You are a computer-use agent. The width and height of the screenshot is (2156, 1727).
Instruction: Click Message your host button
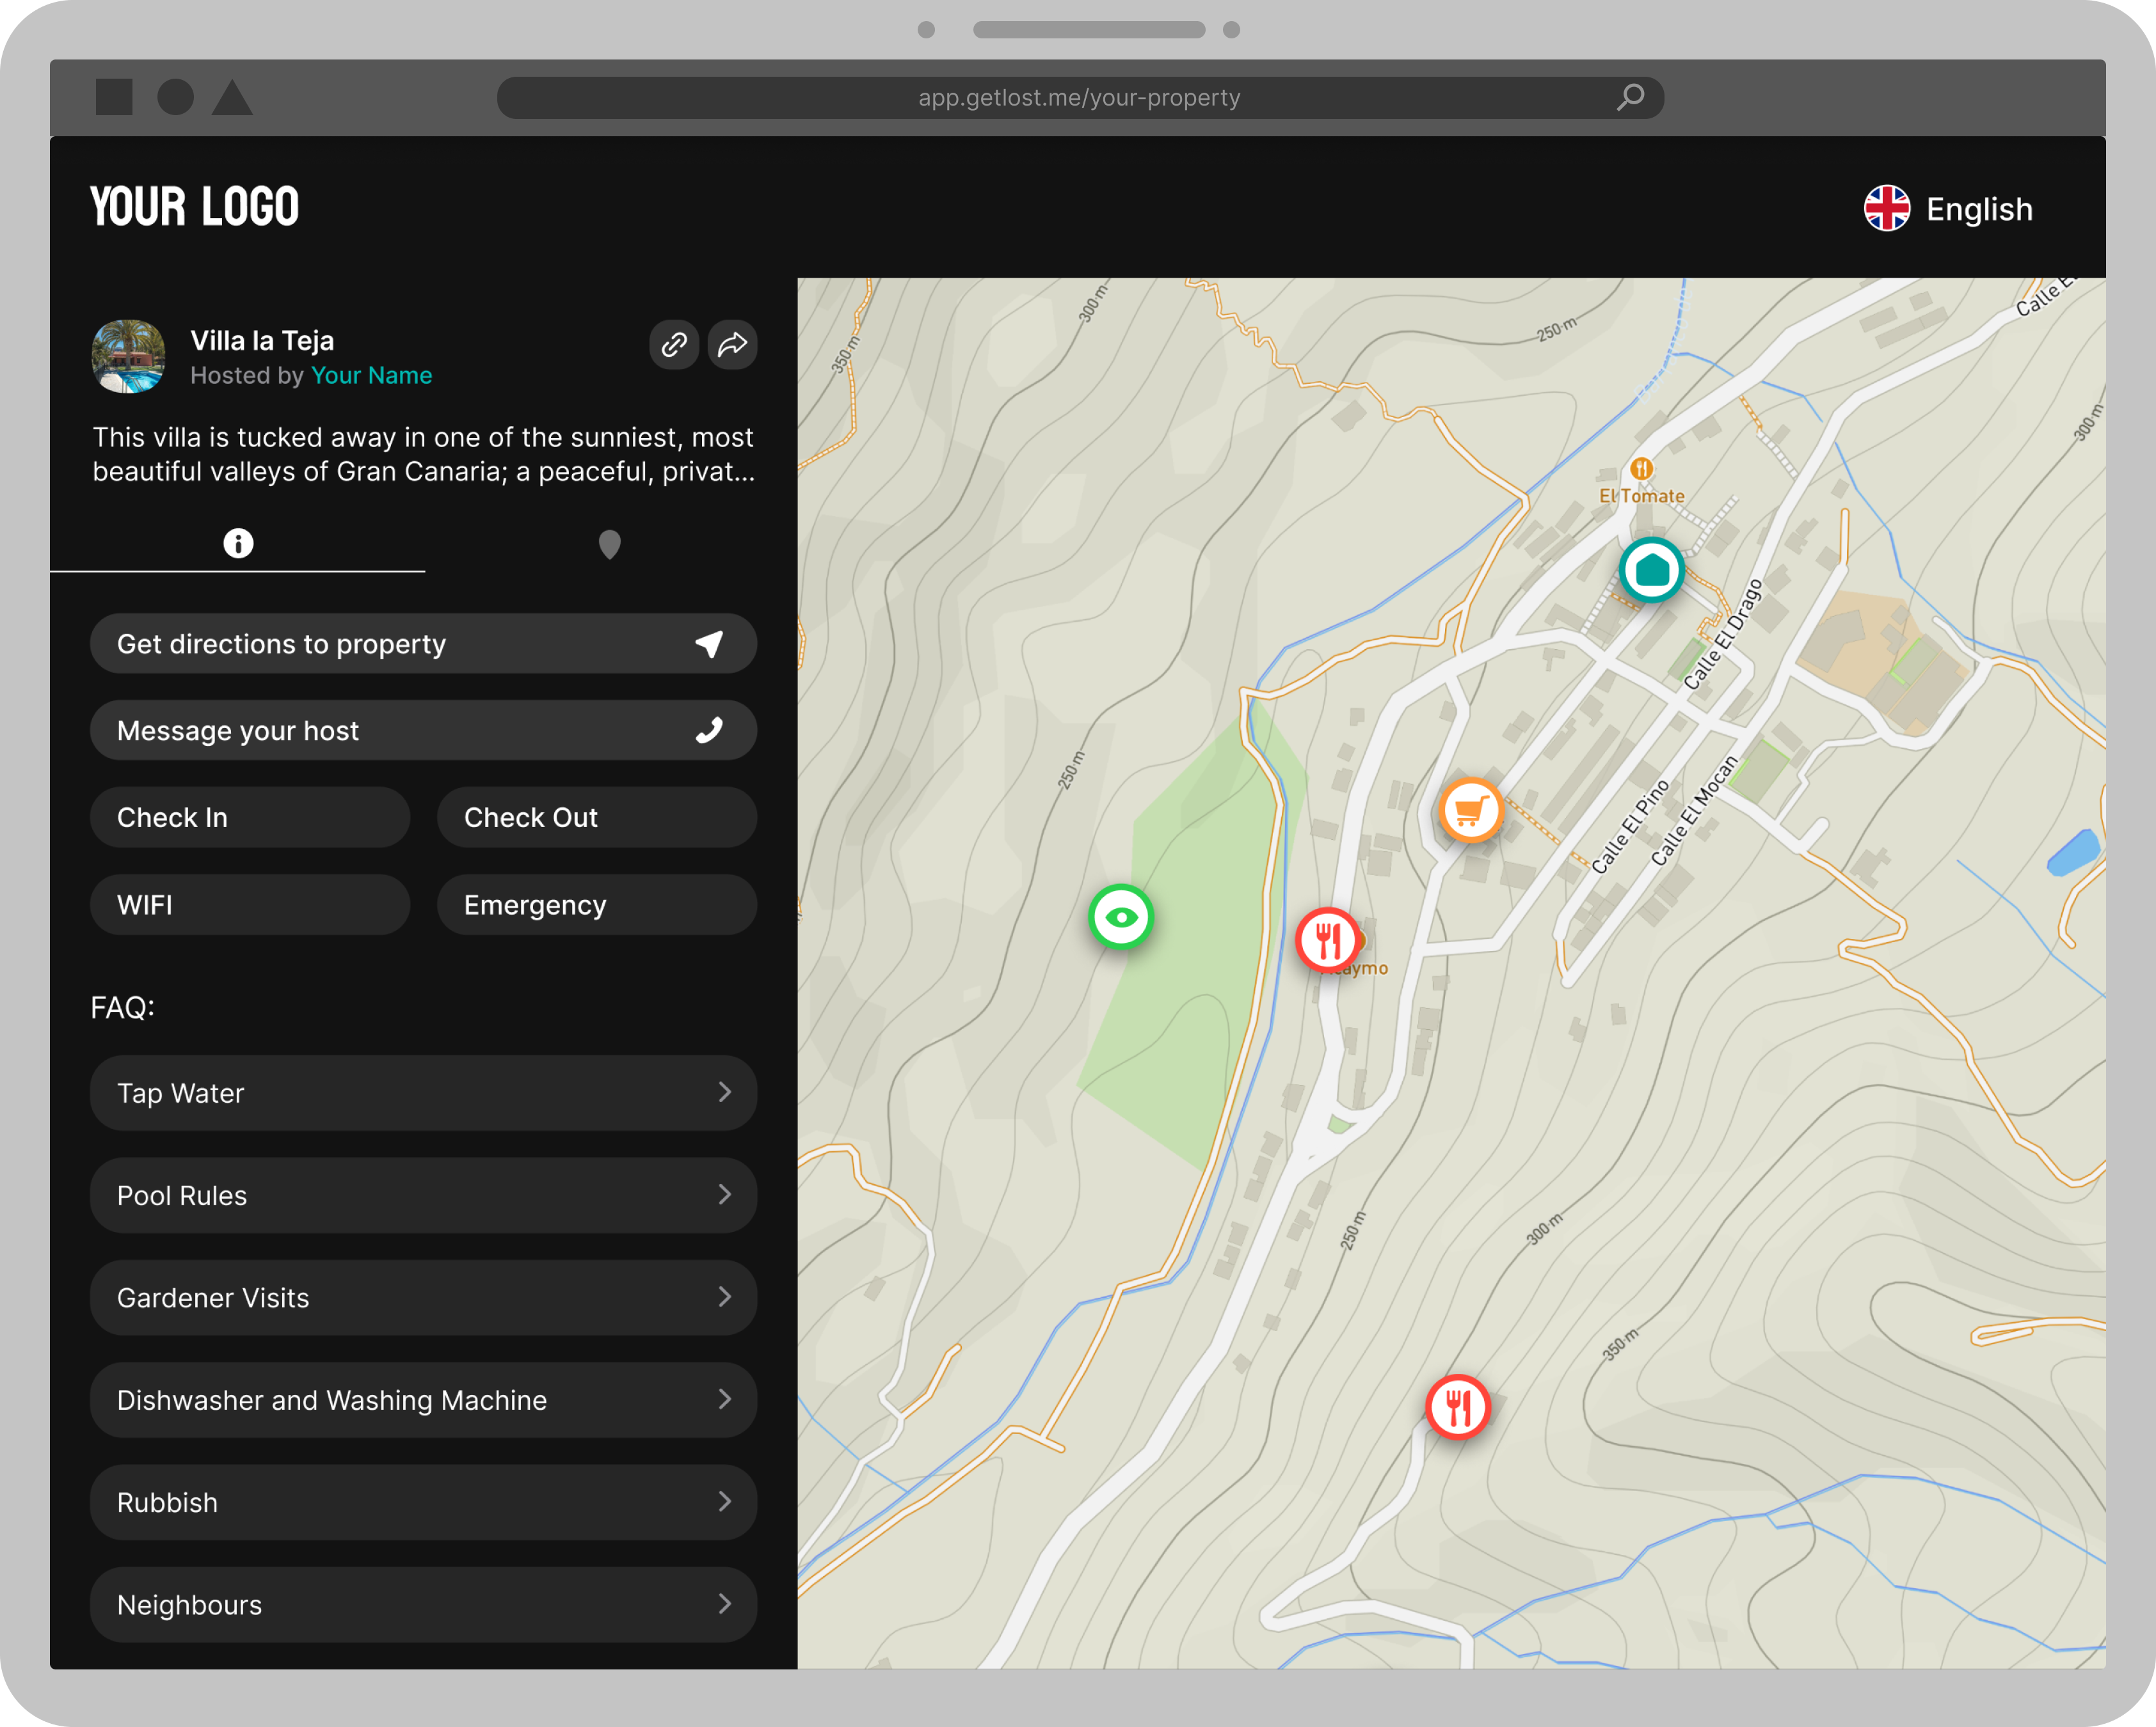[423, 730]
